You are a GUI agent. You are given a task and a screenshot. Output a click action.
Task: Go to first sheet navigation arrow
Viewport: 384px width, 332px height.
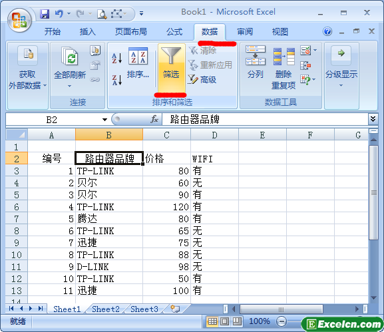11,309
